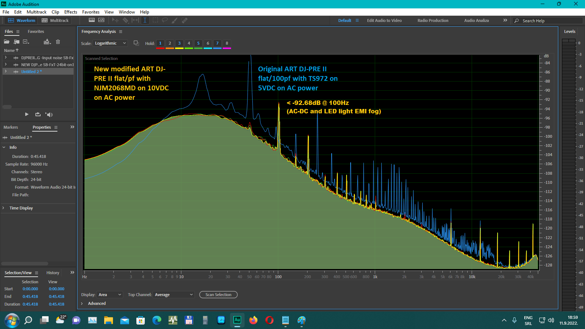Switch to Multitrack editor view
Screen dimensions: 585x329
tap(55, 20)
